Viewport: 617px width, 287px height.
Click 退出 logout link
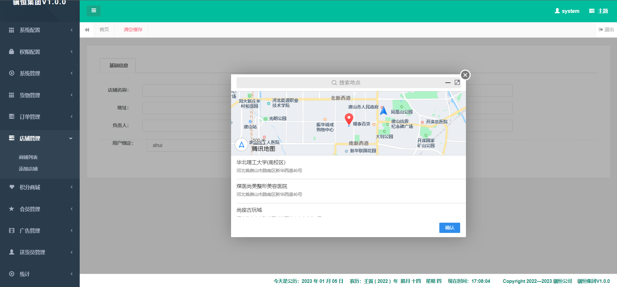click(606, 30)
